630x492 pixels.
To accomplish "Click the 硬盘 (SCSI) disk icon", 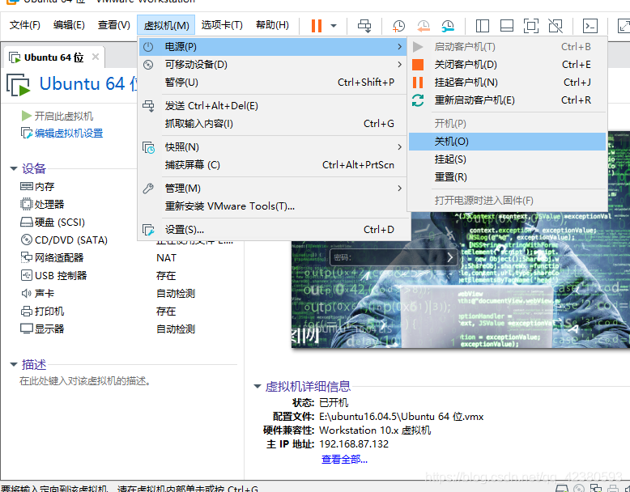I will 26,222.
